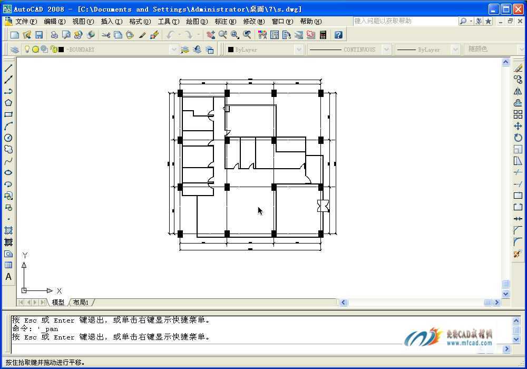Expand the BOUNDARY layer dropdown
Screen dimensions: 527x369
point(174,50)
